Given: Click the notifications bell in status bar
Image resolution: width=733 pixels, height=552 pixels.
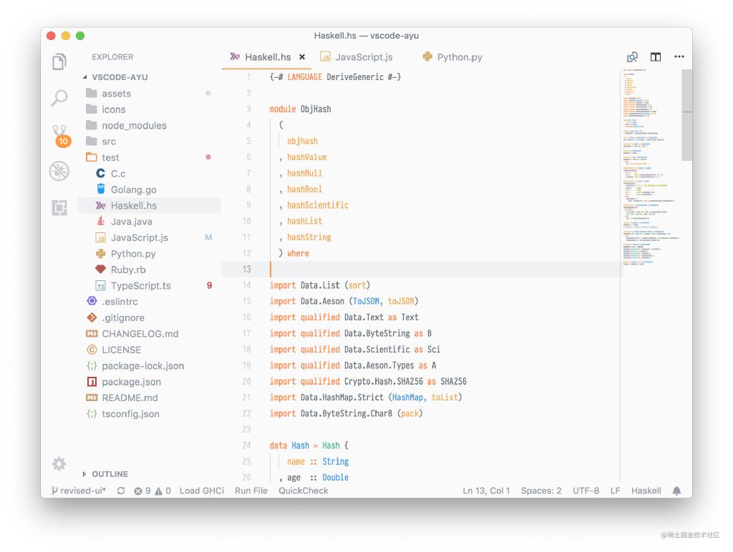Looking at the screenshot, I should click(676, 491).
